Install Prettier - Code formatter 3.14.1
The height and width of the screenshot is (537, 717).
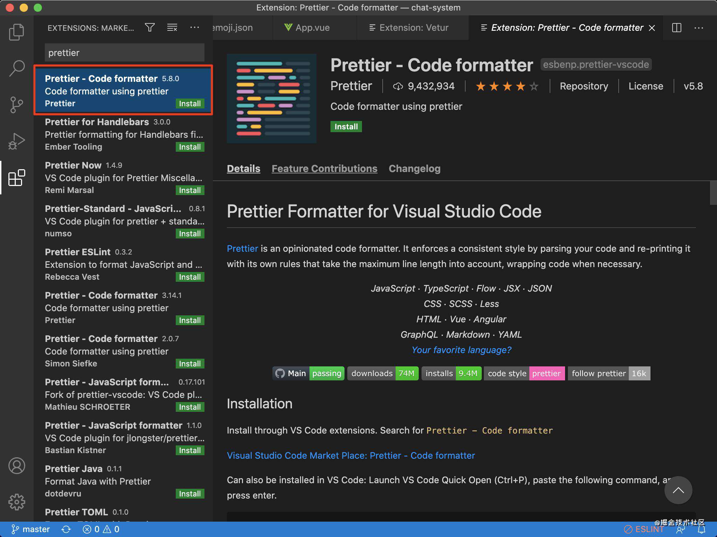point(190,320)
